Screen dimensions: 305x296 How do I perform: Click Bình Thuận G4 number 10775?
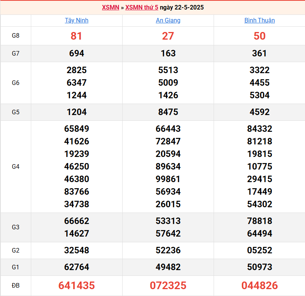(259, 166)
